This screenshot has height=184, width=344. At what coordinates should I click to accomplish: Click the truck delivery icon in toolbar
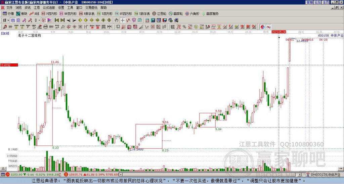(176, 20)
